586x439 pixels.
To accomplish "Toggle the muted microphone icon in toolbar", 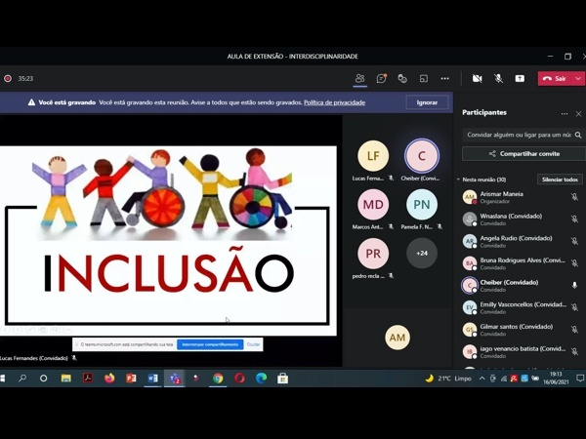I will pyautogui.click(x=498, y=78).
